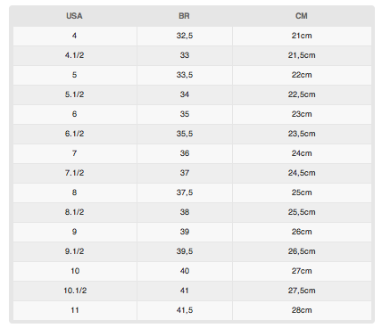
Task: Click the 24cm cell
Action: [302, 153]
